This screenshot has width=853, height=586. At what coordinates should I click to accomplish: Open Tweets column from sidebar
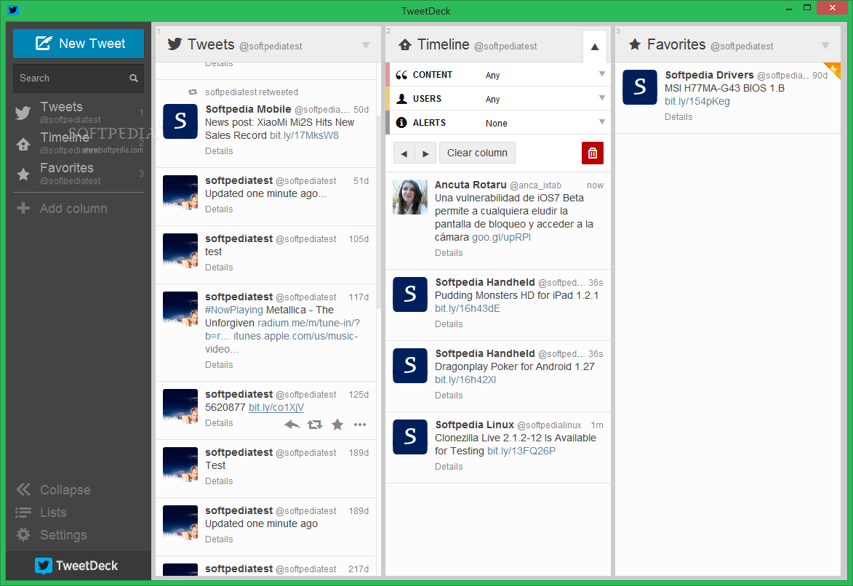[79, 112]
